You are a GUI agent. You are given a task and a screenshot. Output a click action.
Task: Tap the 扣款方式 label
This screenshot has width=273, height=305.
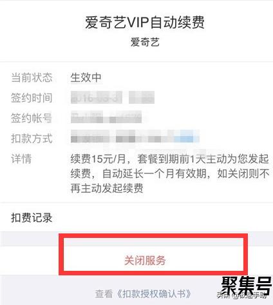coord(32,138)
